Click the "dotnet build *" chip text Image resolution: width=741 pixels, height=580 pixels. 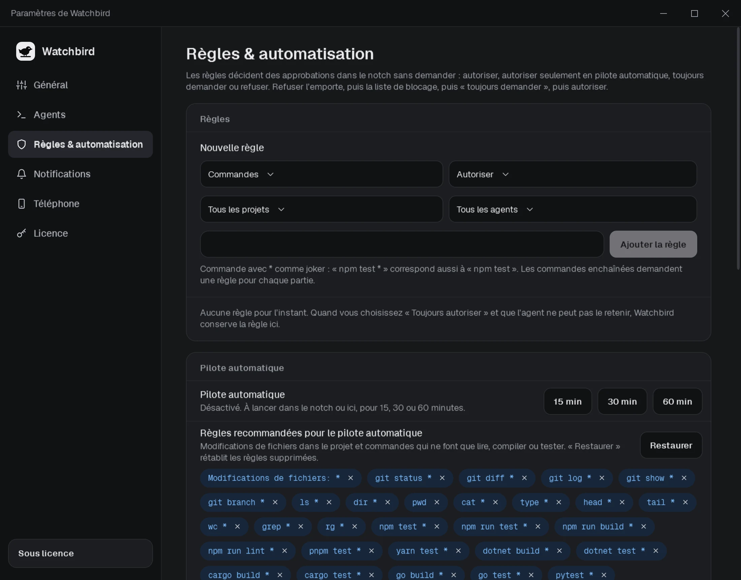coord(516,551)
